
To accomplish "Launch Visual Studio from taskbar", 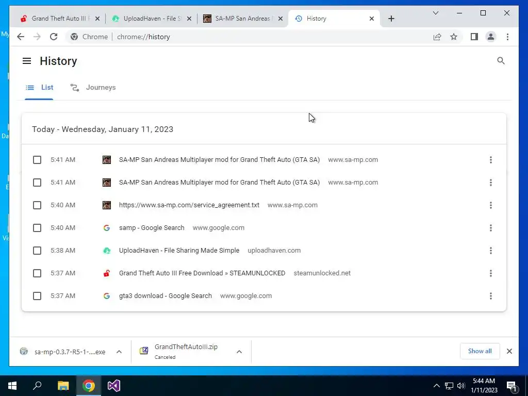I will click(x=114, y=386).
